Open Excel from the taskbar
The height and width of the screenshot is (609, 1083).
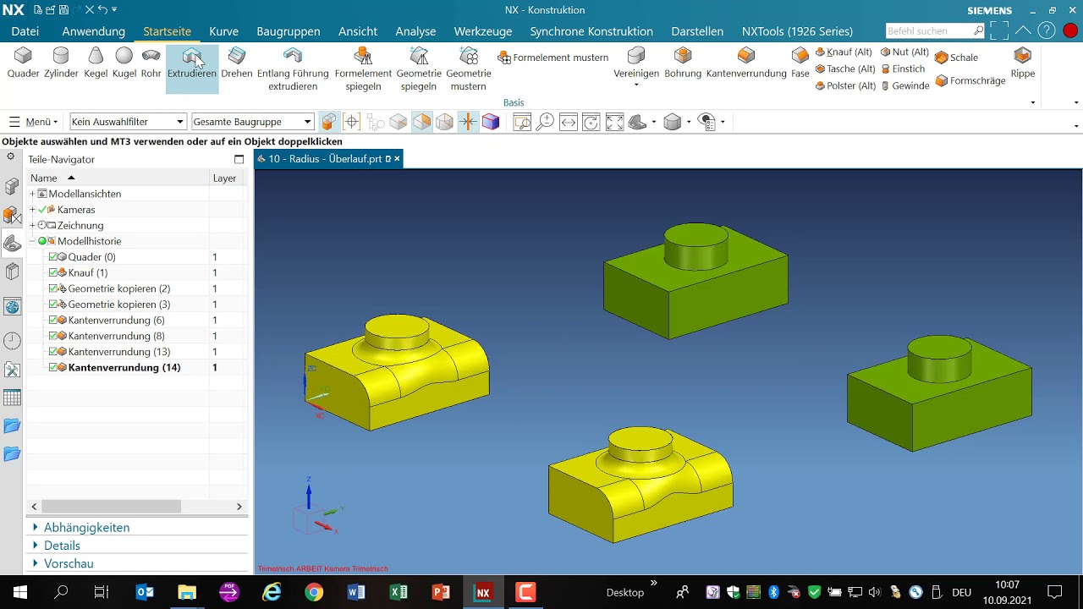pyautogui.click(x=399, y=592)
